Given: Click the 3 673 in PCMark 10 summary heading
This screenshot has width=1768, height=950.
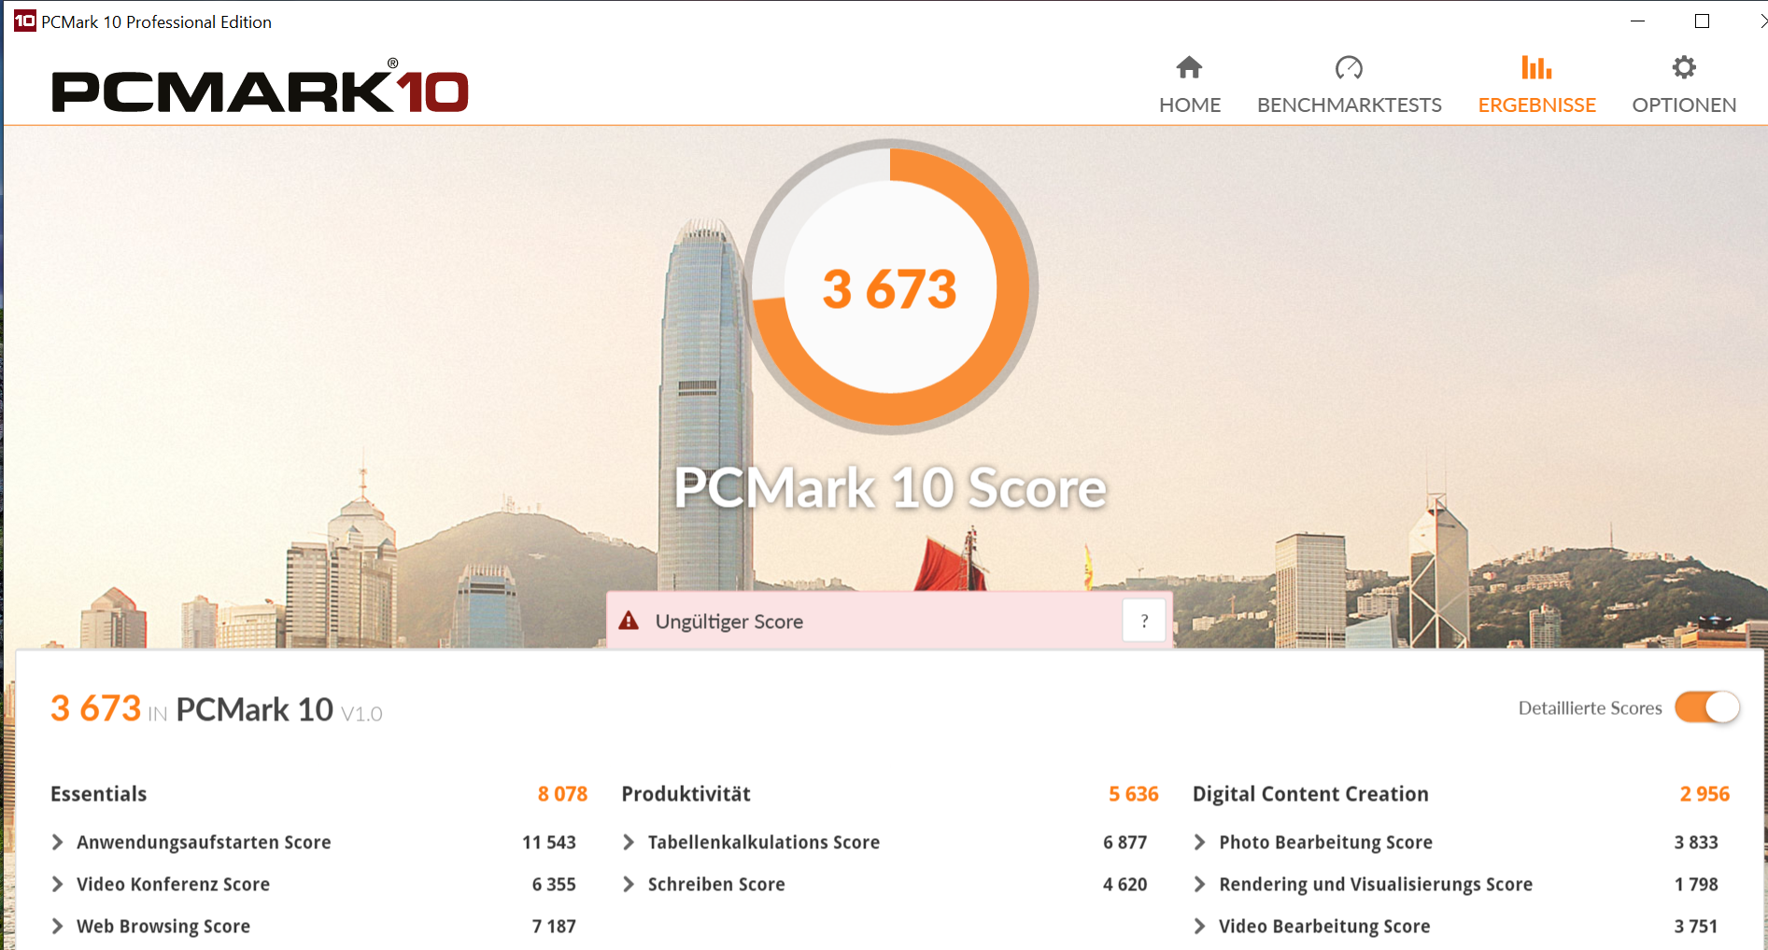Looking at the screenshot, I should (217, 709).
